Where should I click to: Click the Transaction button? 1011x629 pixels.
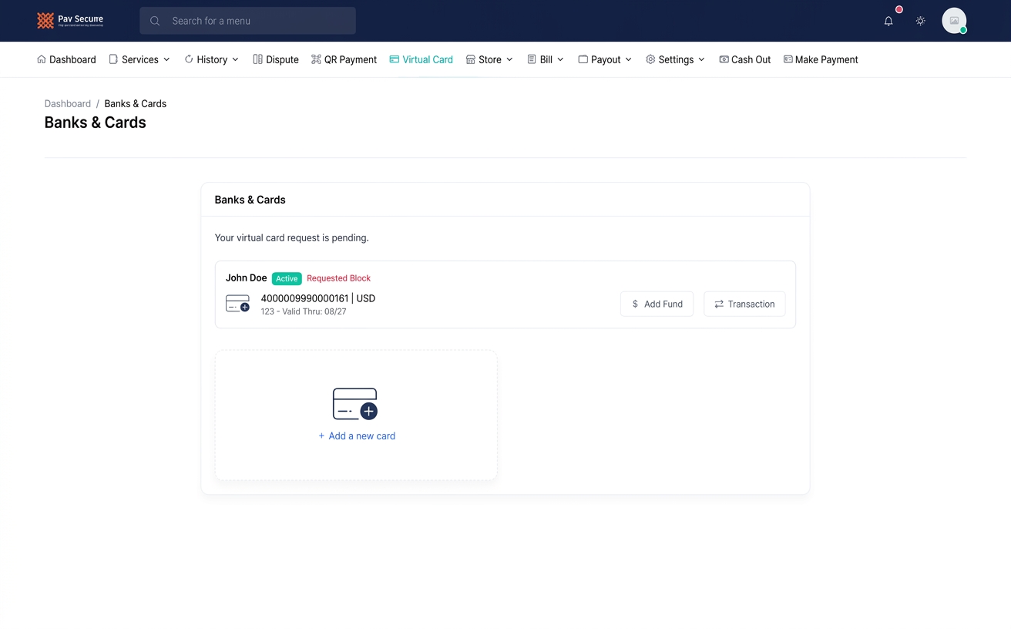tap(744, 304)
